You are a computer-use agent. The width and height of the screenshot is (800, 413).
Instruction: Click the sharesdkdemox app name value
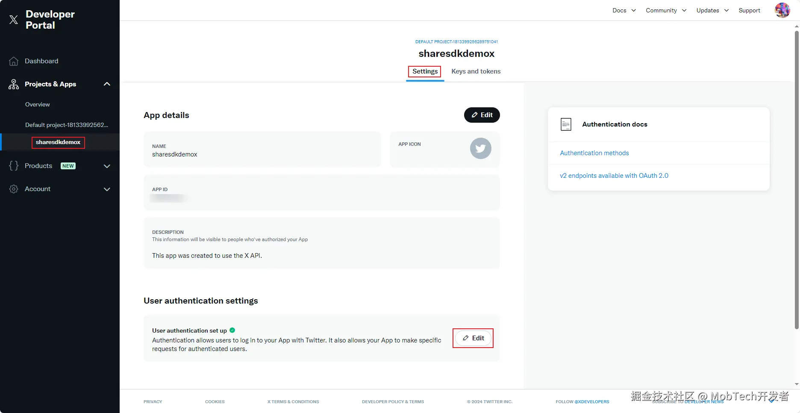[x=175, y=154]
